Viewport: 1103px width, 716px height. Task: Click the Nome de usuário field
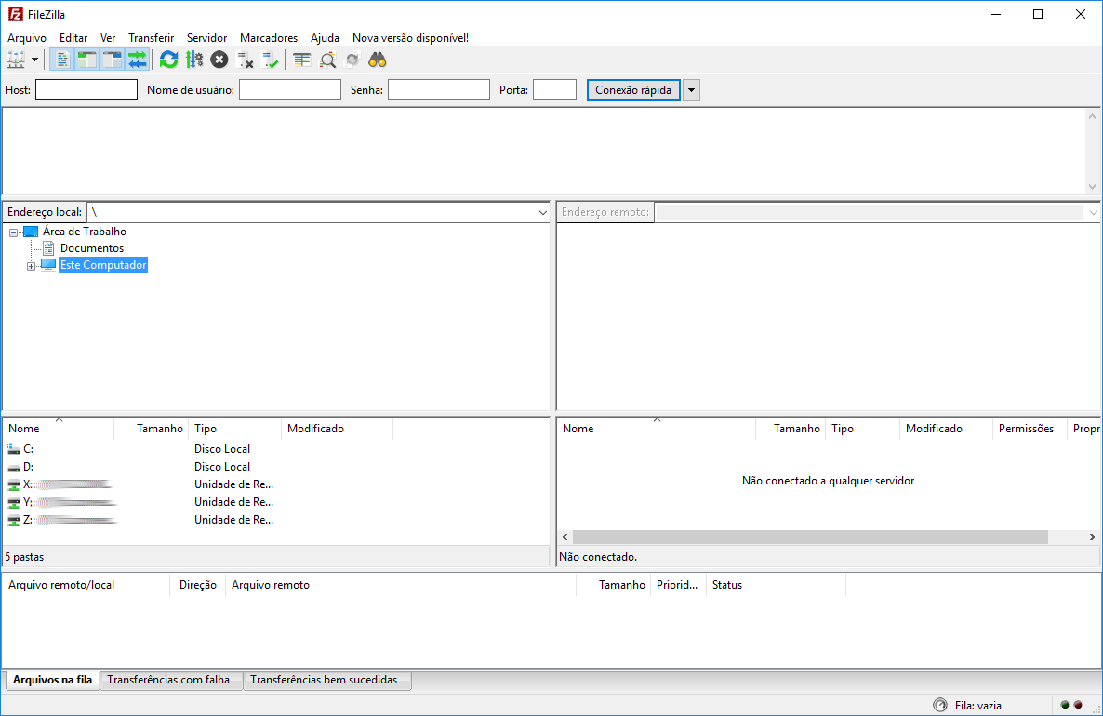tap(290, 90)
